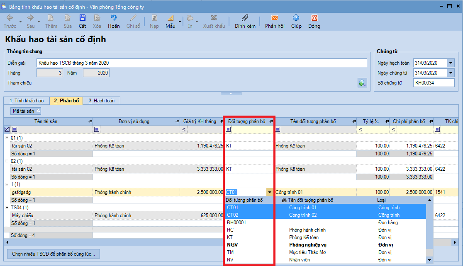
Task: Click the In print icon
Action: [190, 18]
